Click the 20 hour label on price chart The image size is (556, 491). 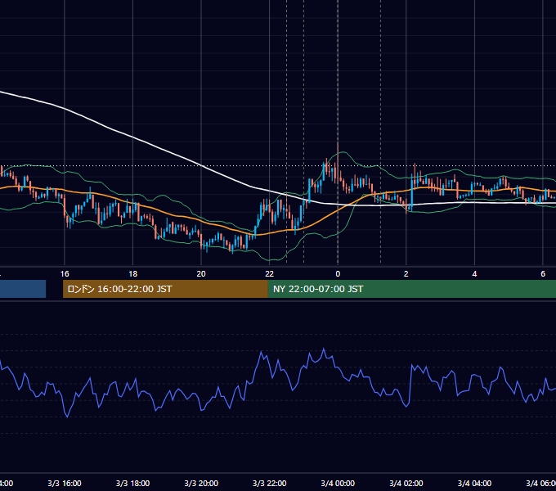(x=201, y=274)
